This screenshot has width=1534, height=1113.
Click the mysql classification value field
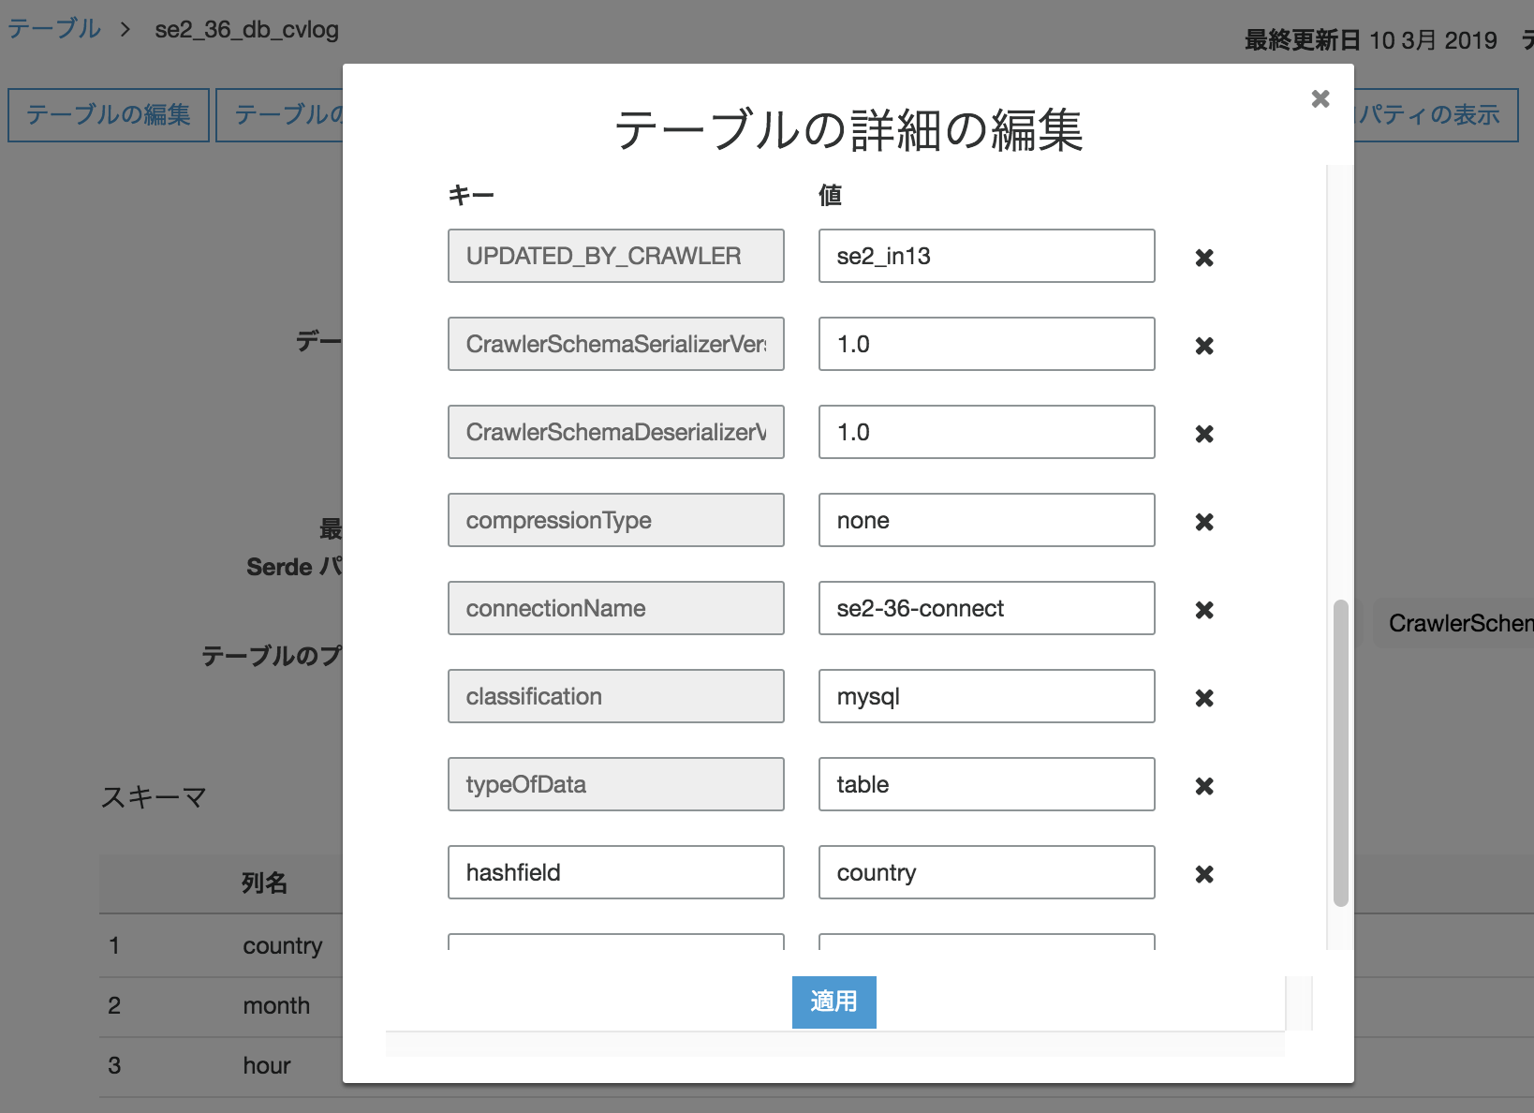tap(985, 696)
